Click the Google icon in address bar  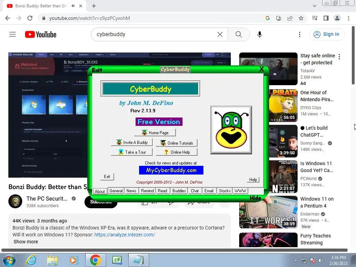[268, 18]
